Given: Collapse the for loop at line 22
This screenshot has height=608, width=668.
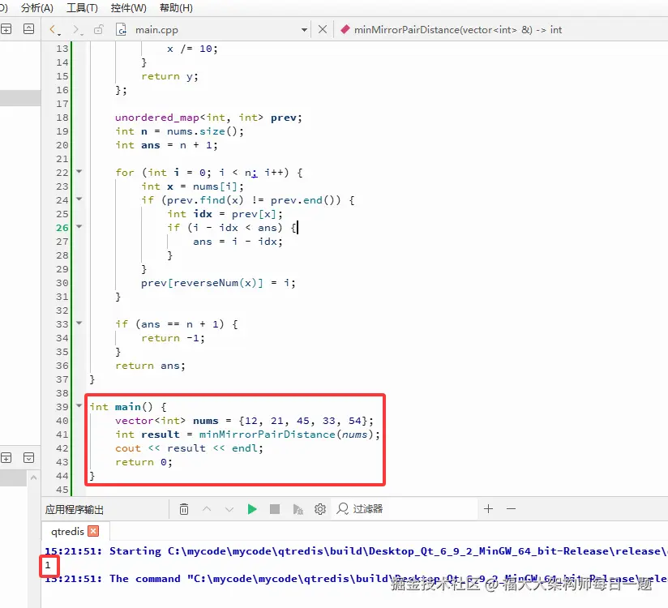Looking at the screenshot, I should click(79, 171).
